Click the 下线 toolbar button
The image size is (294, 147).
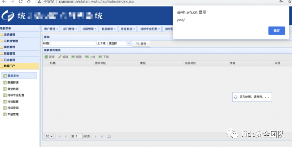point(103,57)
